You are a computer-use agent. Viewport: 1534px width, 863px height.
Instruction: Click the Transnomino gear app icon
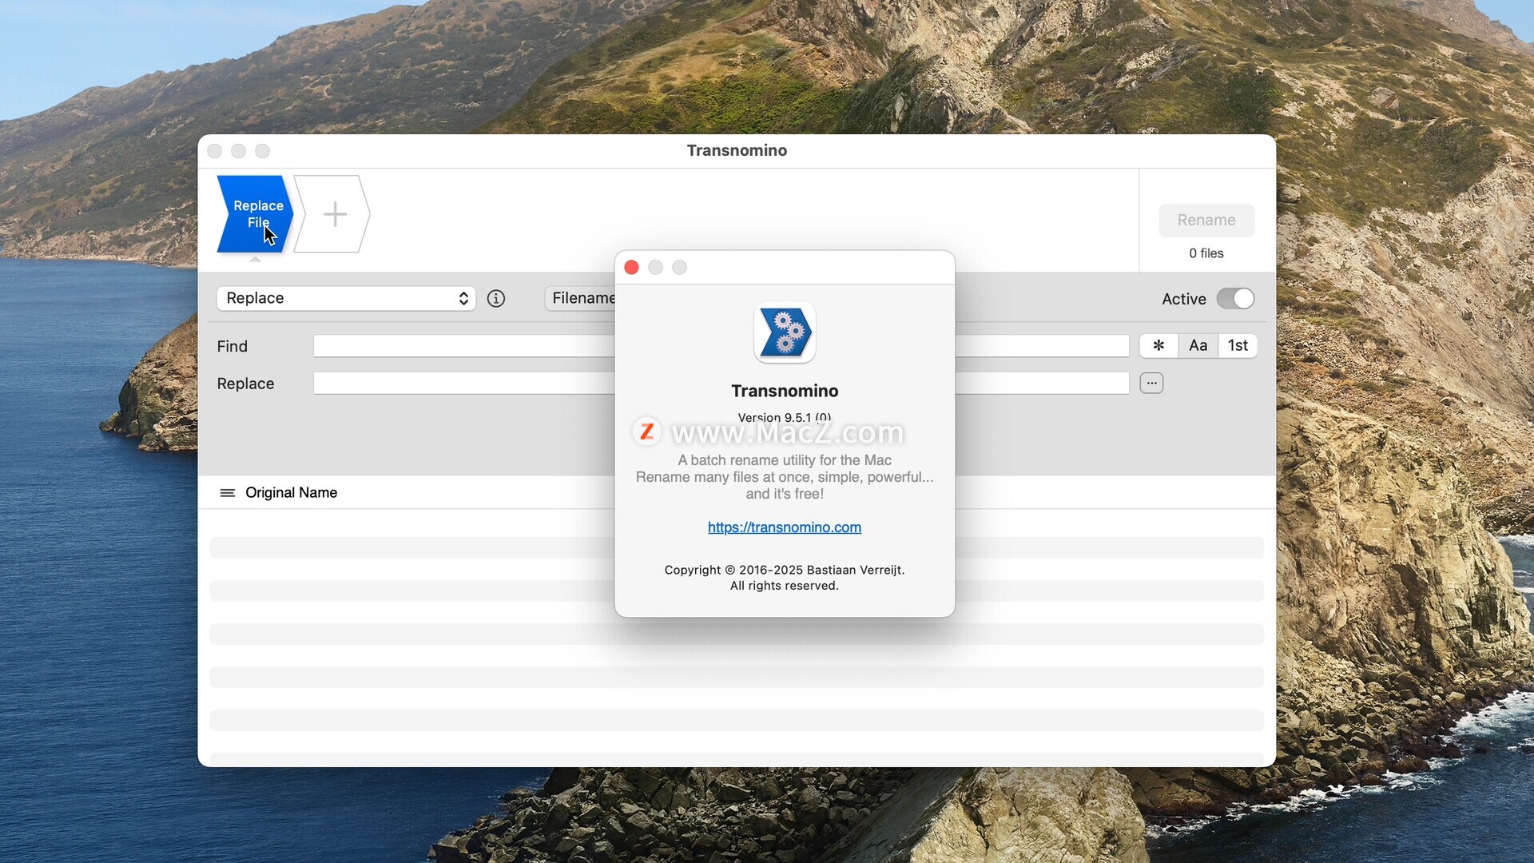(784, 332)
